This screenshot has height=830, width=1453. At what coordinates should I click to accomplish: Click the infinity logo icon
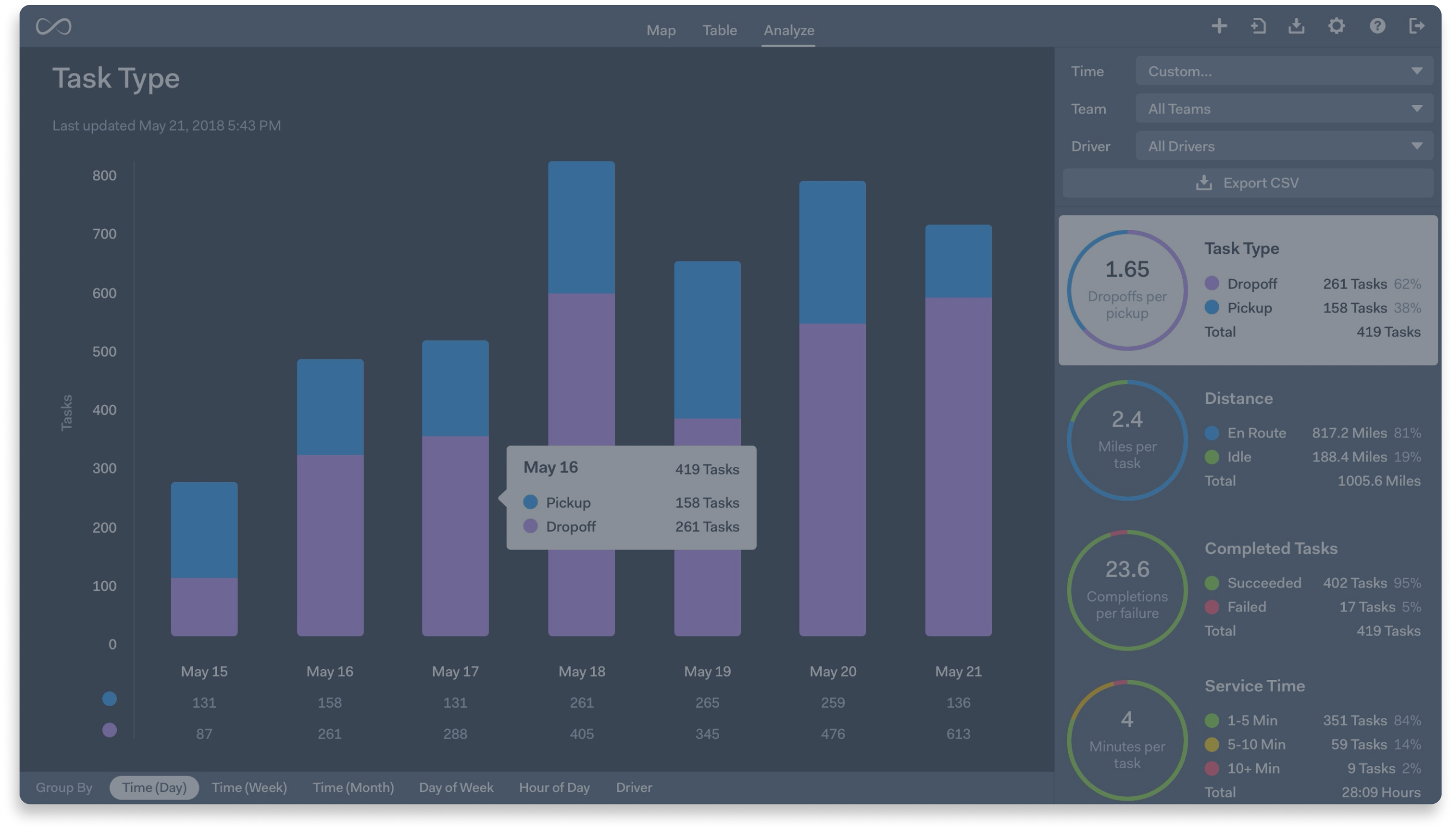tap(53, 26)
